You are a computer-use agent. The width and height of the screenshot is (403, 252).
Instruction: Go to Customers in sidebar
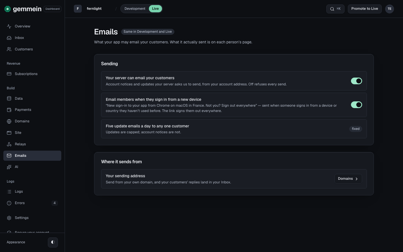[x=32, y=49]
